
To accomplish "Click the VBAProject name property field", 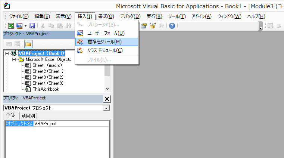I will (x=71, y=124).
